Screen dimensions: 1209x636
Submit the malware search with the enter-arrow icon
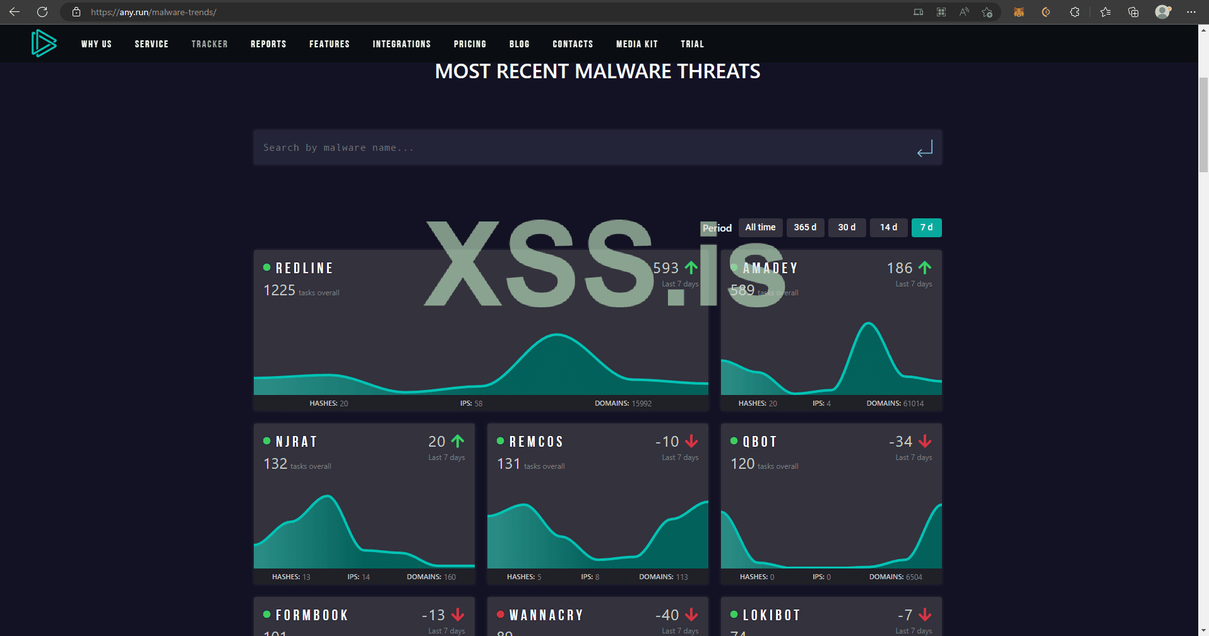pyautogui.click(x=925, y=149)
